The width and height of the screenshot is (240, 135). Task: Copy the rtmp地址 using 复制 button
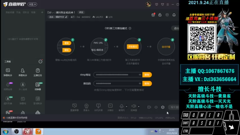147,75
